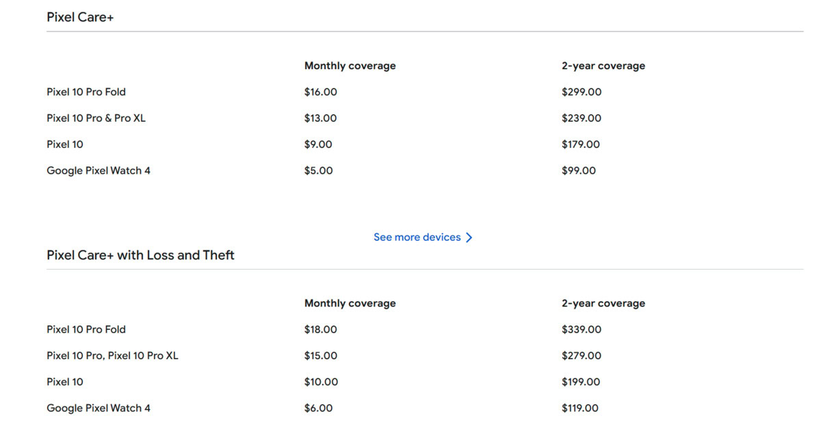Select the $199.00 two-year Pixel 10 price

[x=580, y=382]
